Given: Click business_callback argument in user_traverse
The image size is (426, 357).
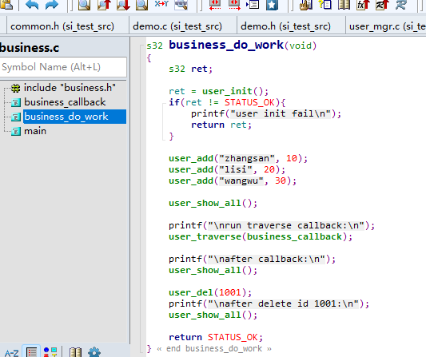Looking at the screenshot, I should click(294, 236).
